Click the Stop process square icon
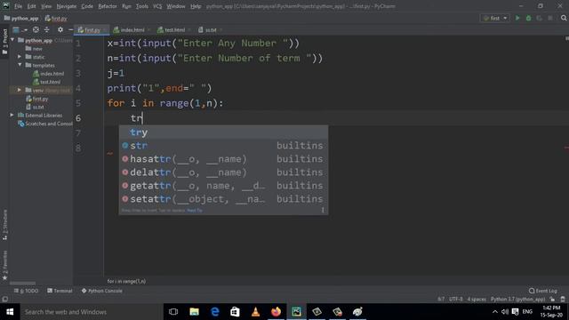The image size is (569, 320). pyautogui.click(x=550, y=18)
